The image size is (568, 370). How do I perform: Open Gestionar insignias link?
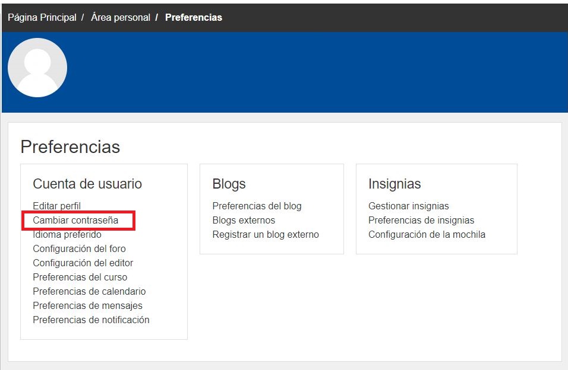point(409,206)
